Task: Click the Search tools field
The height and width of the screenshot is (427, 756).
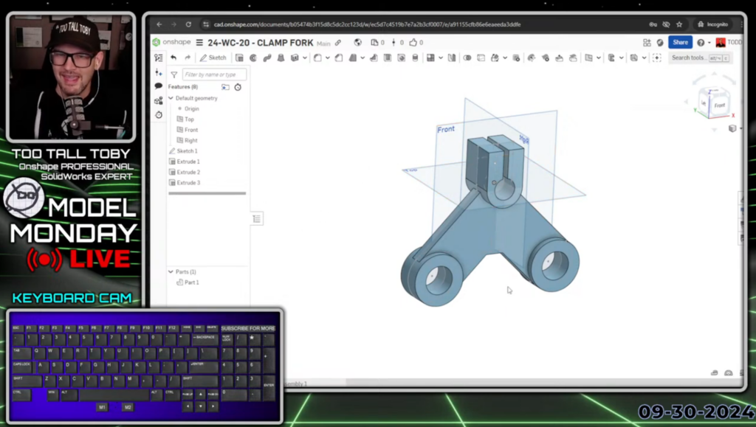Action: point(700,58)
